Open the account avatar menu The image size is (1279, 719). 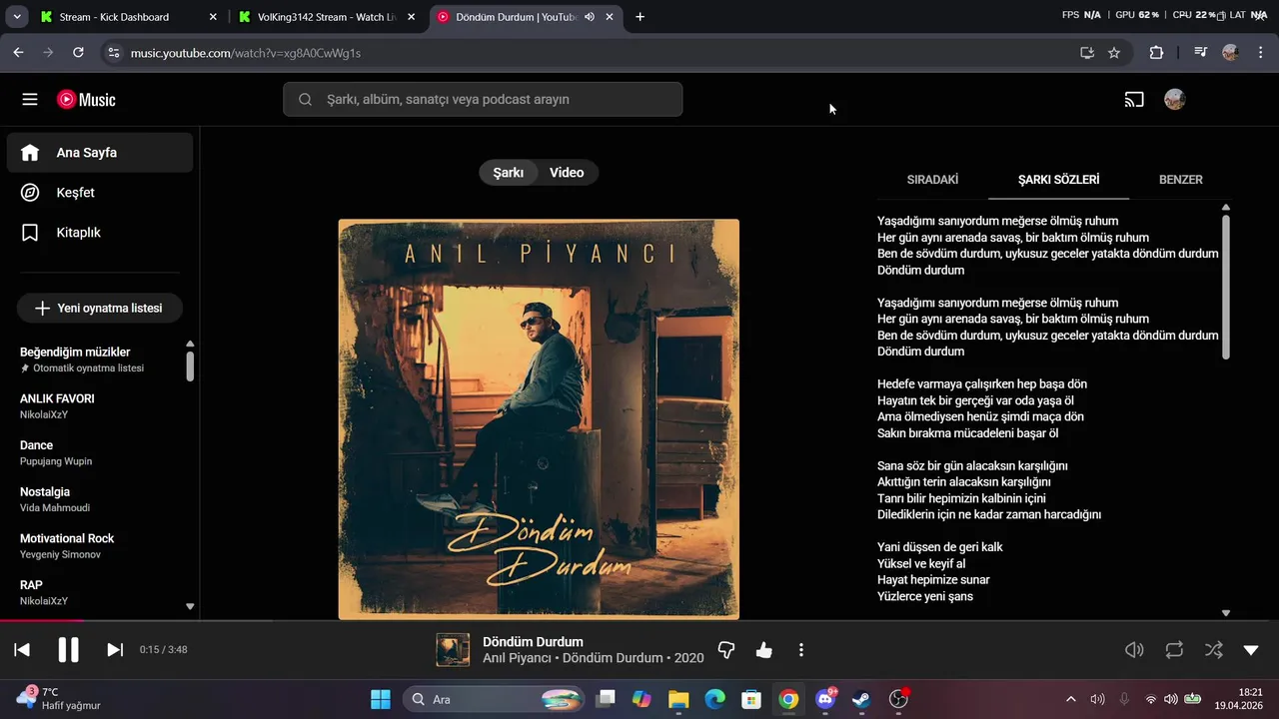pos(1175,100)
